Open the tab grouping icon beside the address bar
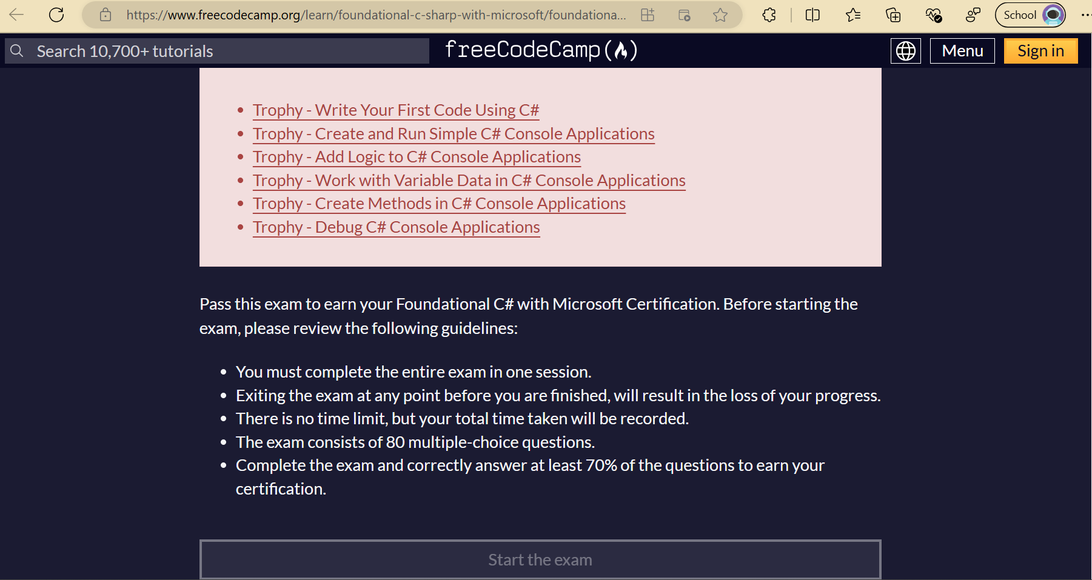1092x580 pixels. pyautogui.click(x=648, y=15)
